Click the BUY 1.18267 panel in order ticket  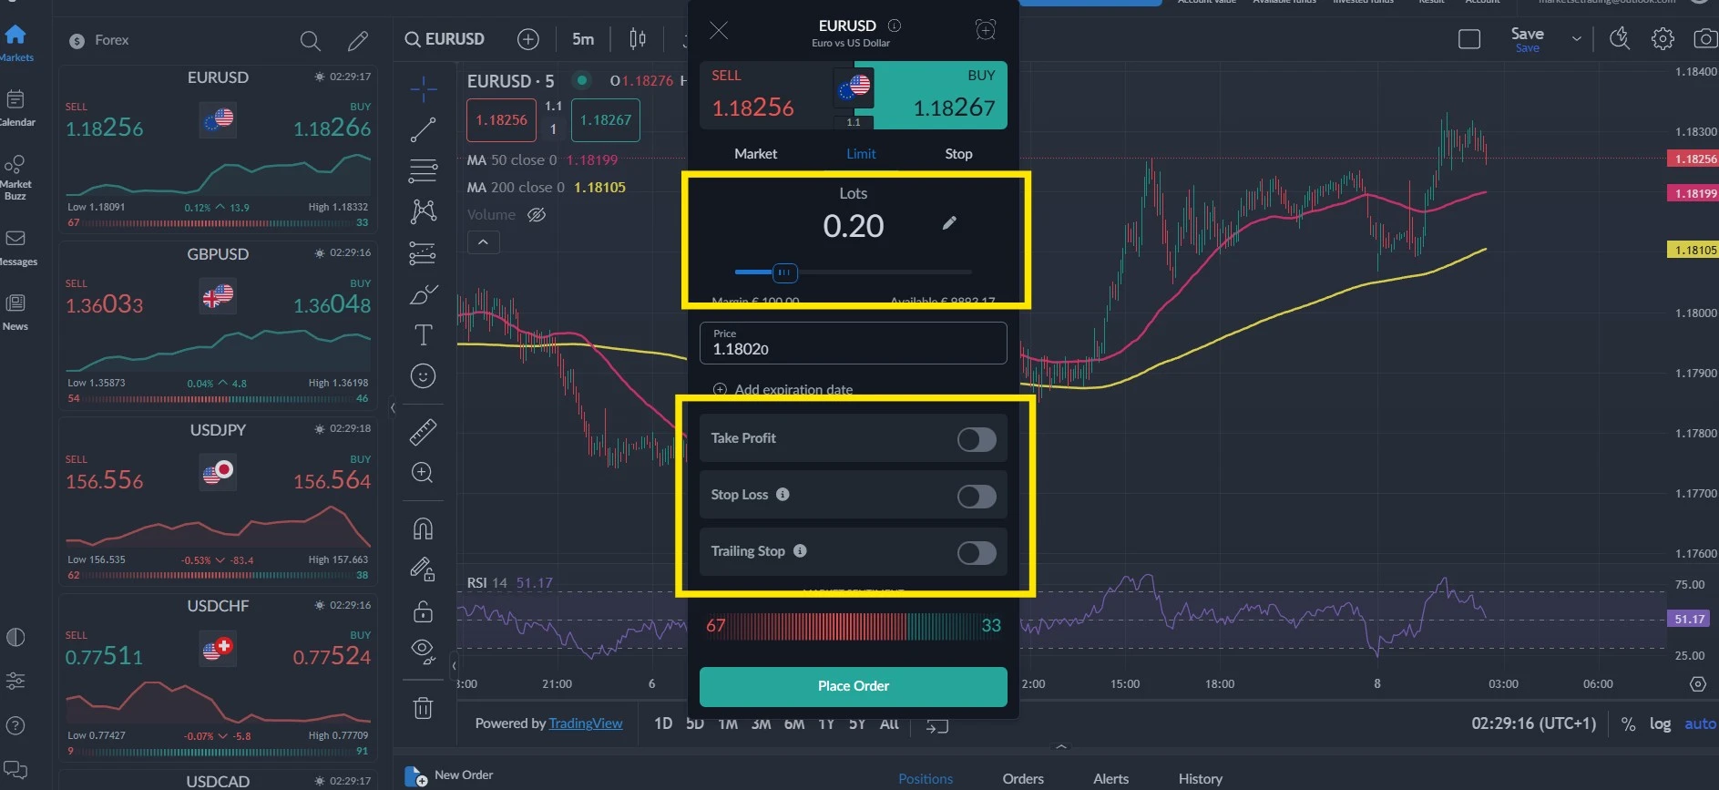click(939, 96)
